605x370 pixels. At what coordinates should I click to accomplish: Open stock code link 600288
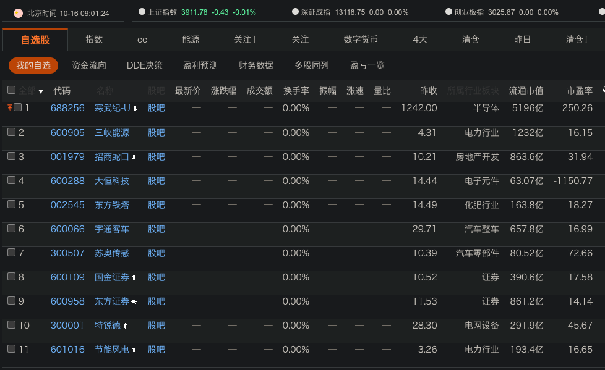pyautogui.click(x=67, y=181)
